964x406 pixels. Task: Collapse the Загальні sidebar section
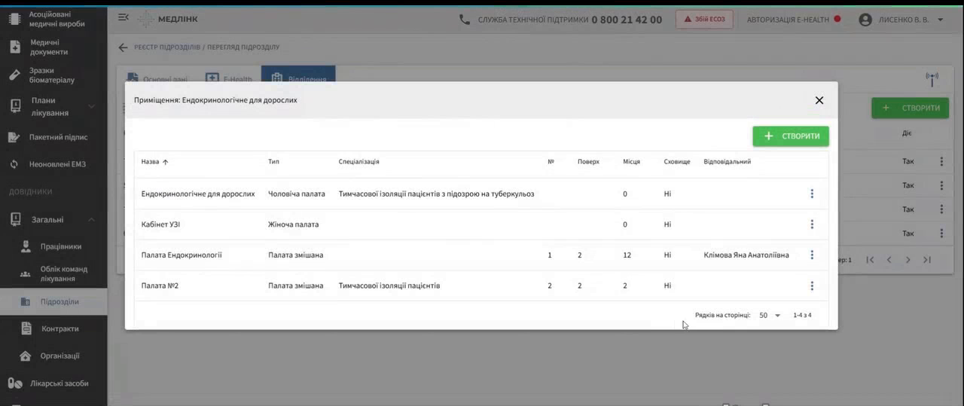point(53,220)
